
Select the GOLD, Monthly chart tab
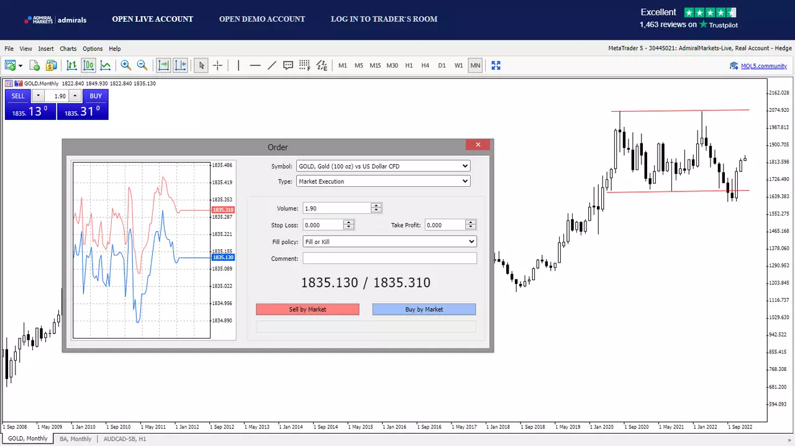click(27, 439)
